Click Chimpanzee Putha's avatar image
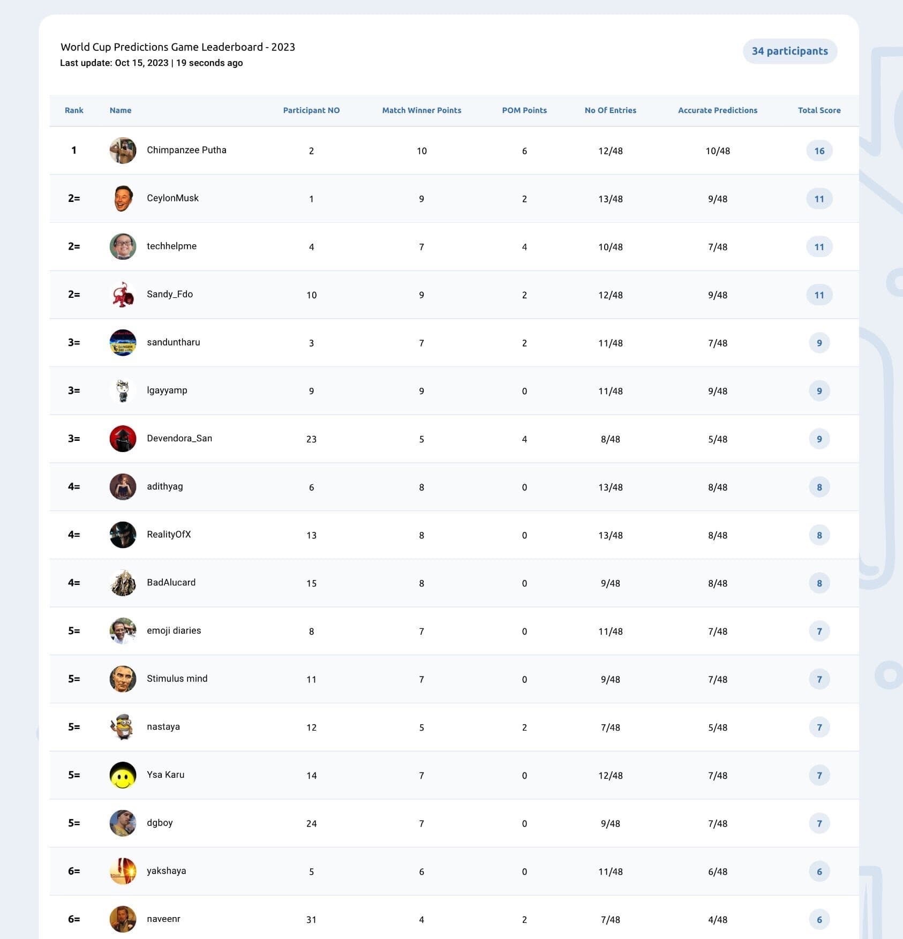This screenshot has width=903, height=939. point(123,151)
